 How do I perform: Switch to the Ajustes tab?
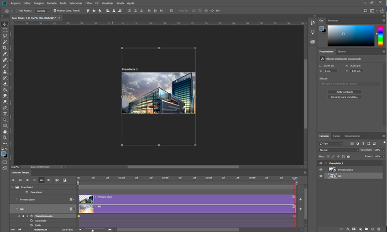pos(342,51)
